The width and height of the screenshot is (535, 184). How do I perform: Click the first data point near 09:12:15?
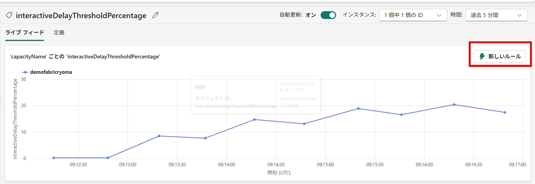[53, 158]
